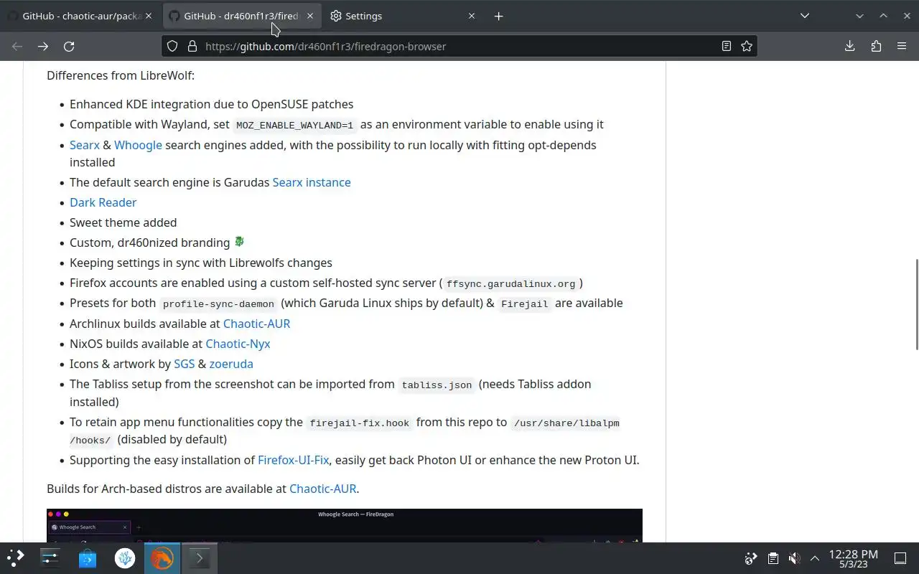Show desktop using the corner button
This screenshot has width=919, height=574.
point(900,558)
